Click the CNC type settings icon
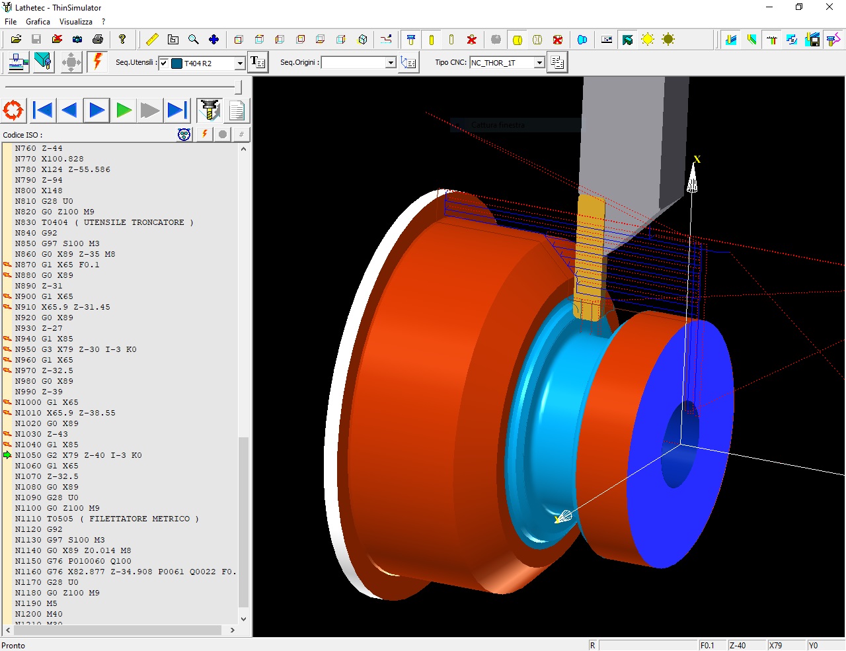 pyautogui.click(x=557, y=62)
